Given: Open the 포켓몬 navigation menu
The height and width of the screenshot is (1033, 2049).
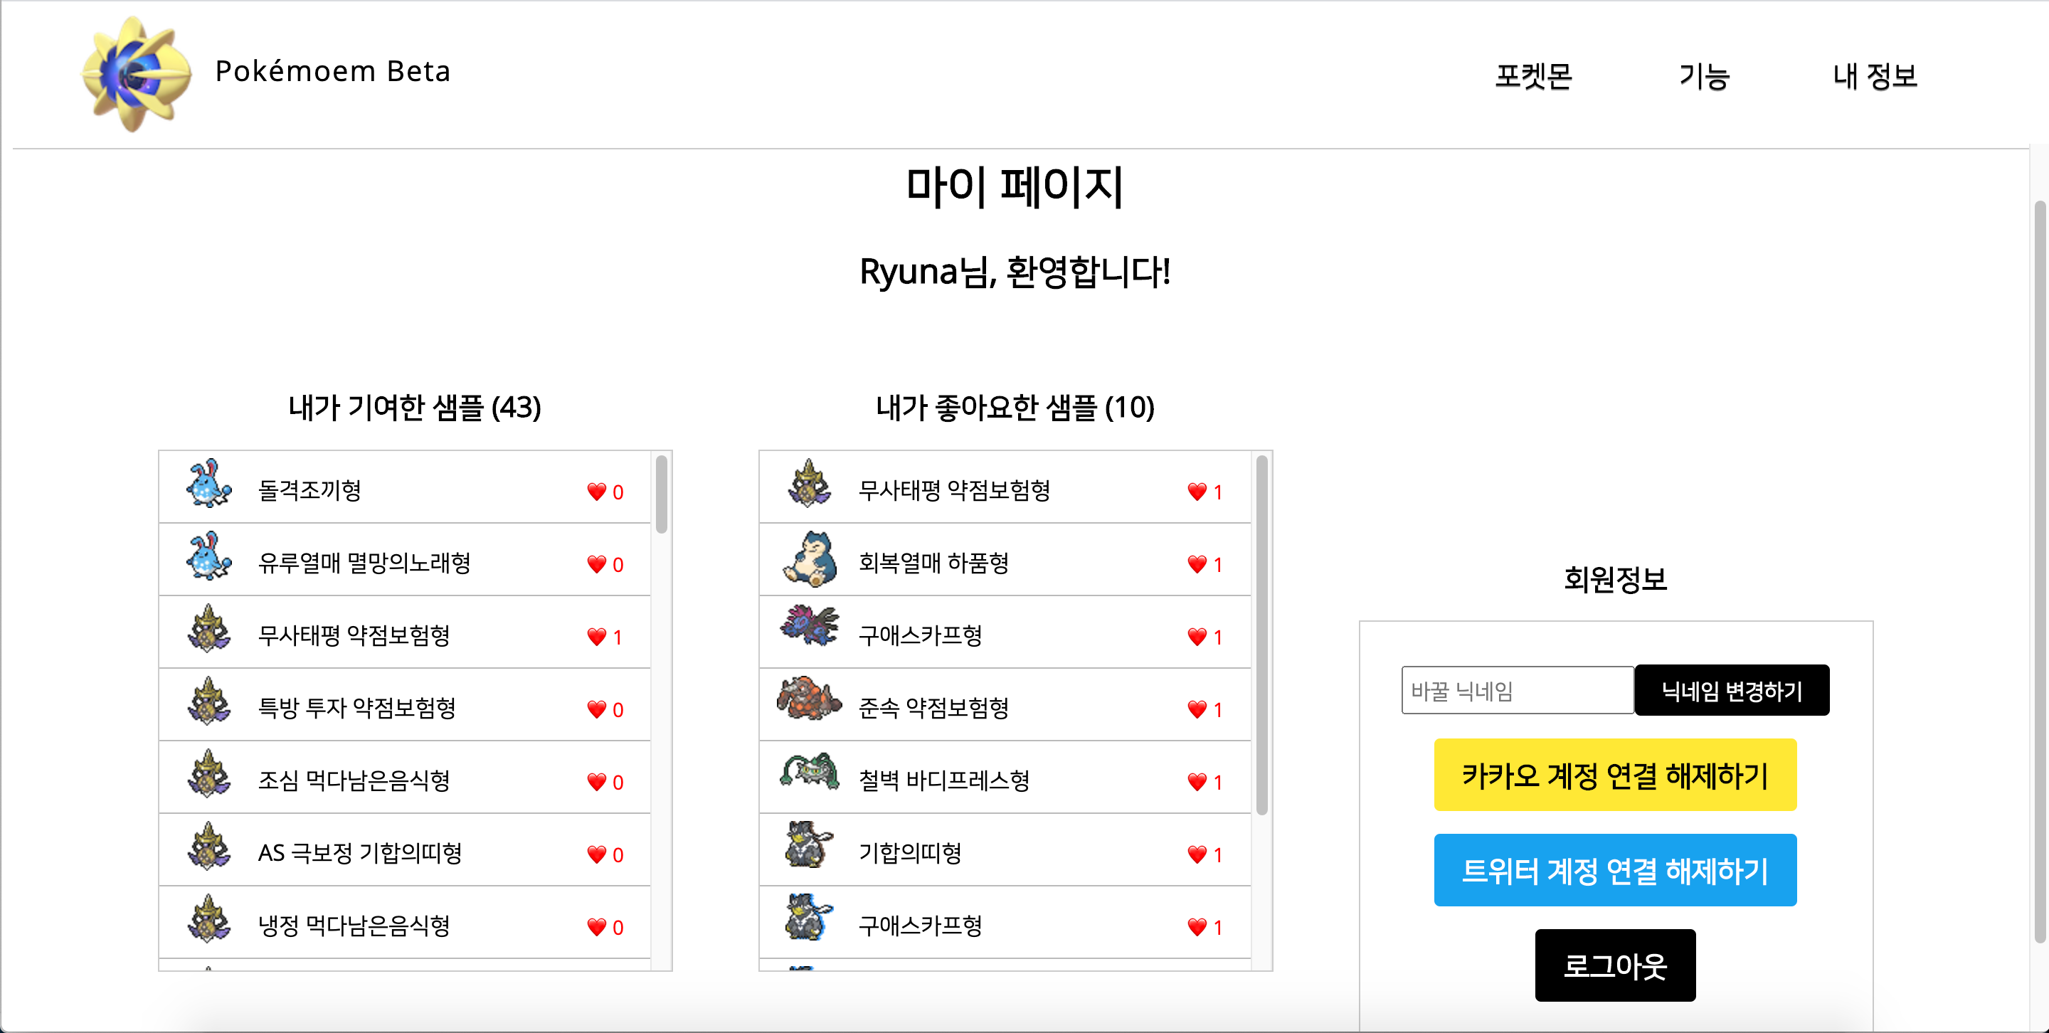Looking at the screenshot, I should point(1532,75).
